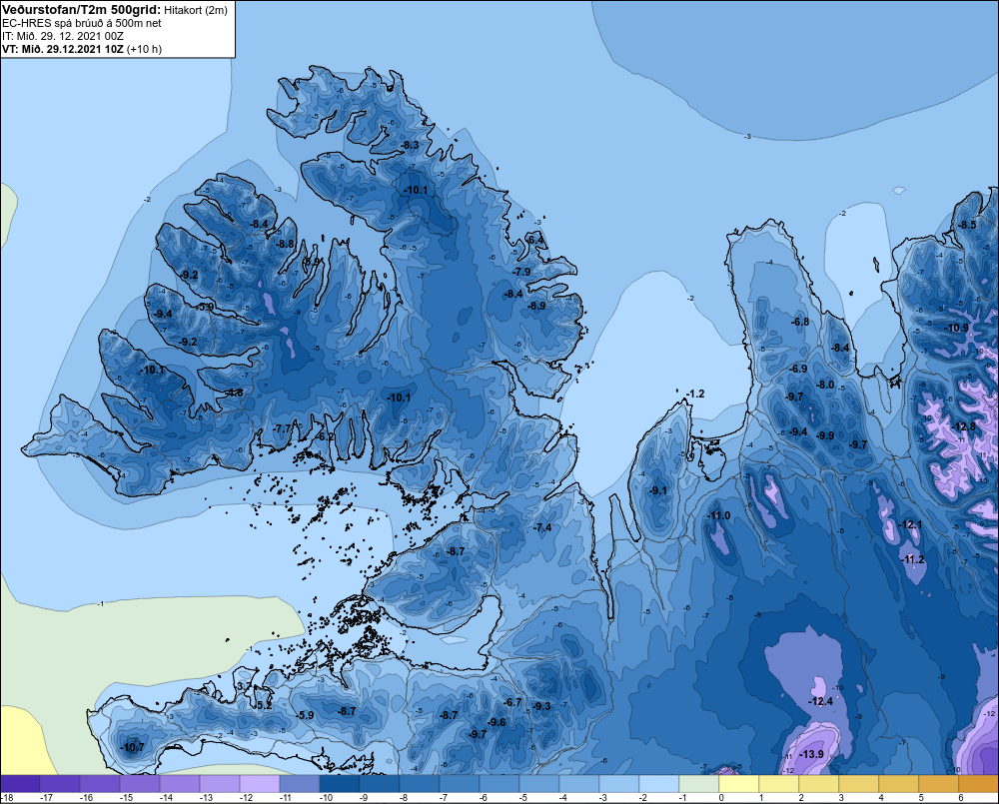Click the -10.9 temperature label

click(x=957, y=329)
